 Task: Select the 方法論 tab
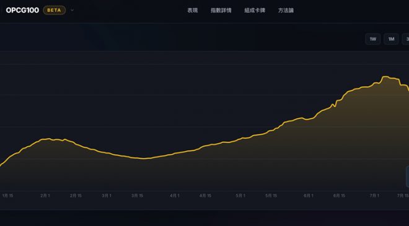(286, 11)
